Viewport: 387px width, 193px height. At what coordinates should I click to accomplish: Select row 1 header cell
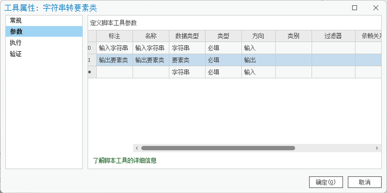[92, 60]
